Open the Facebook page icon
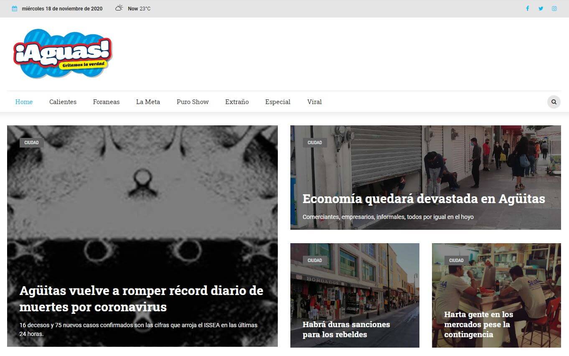 pos(527,8)
